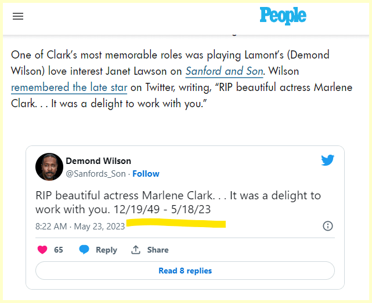Click the reply speech bubble icon
This screenshot has height=303, width=372.
coord(84,250)
